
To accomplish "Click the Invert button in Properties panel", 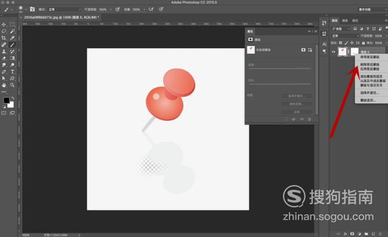I will click(x=297, y=112).
